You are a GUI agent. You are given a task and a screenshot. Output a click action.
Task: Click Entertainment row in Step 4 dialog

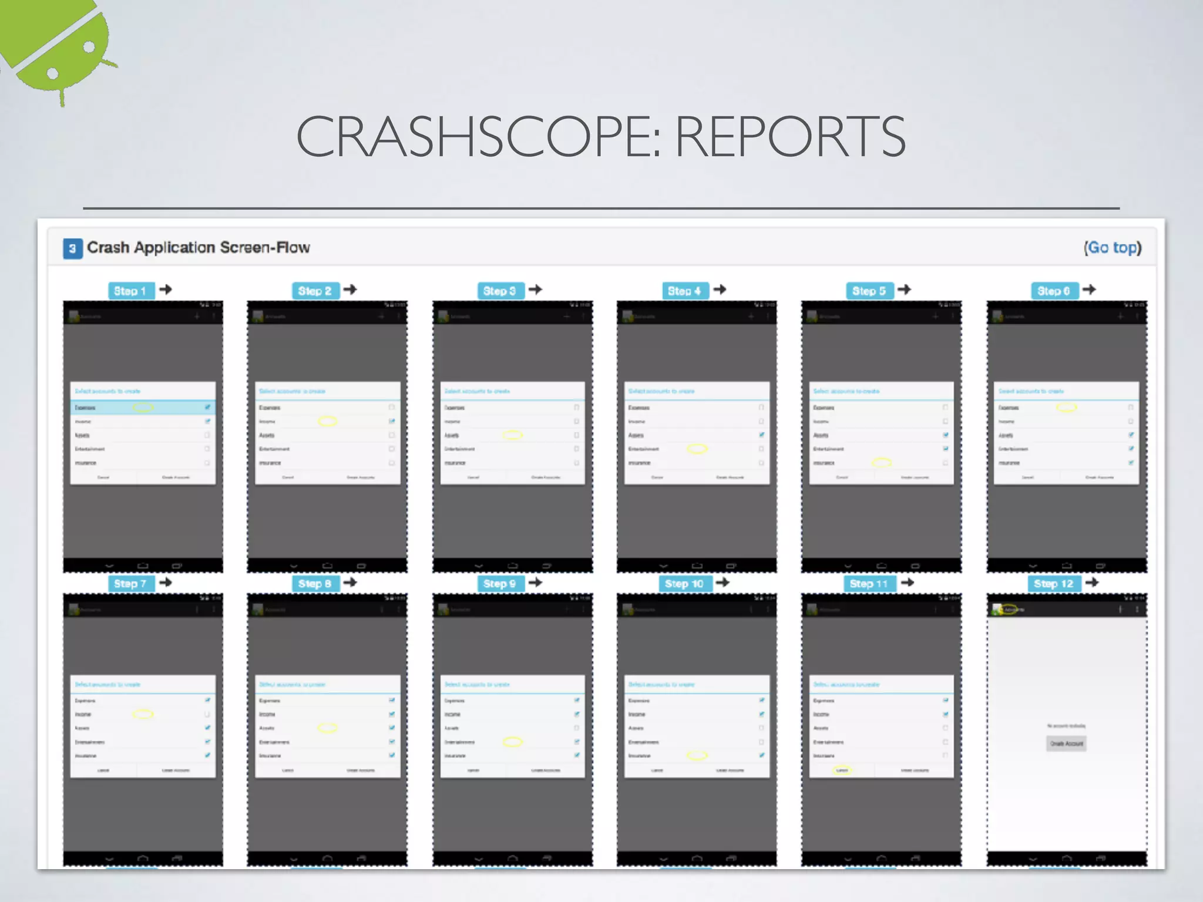tap(697, 449)
